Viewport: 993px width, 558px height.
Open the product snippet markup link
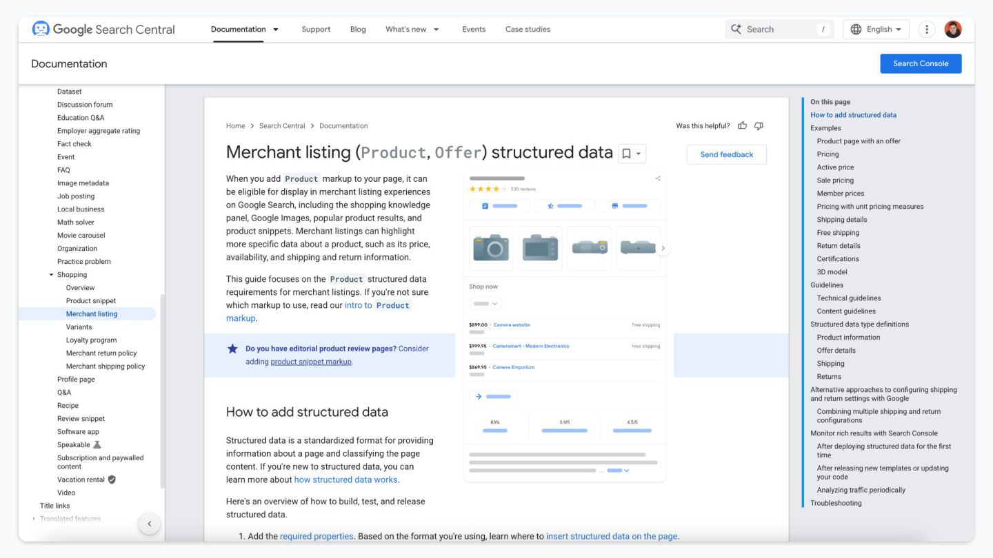coord(310,362)
